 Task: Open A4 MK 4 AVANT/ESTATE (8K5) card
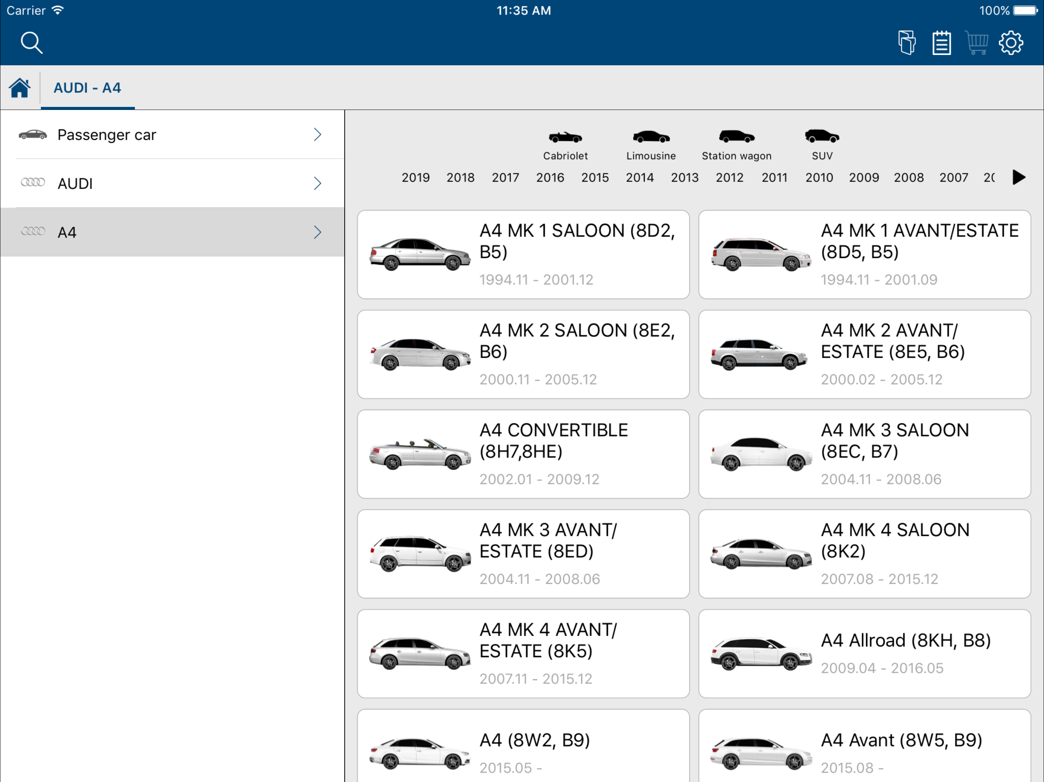point(523,654)
